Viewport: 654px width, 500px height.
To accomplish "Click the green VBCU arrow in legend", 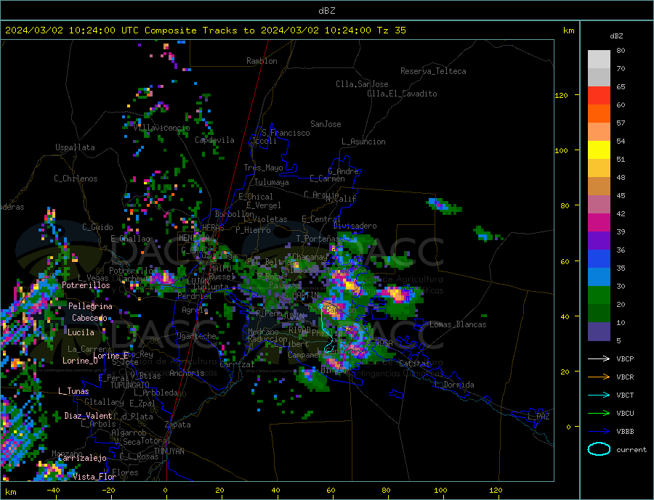I will (x=599, y=414).
